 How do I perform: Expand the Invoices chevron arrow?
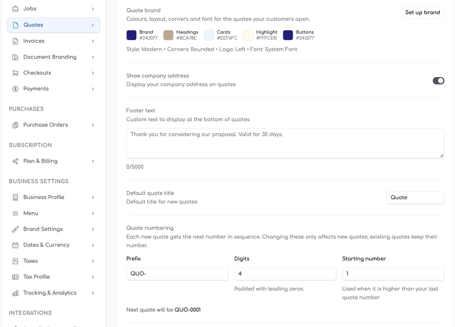click(x=93, y=41)
